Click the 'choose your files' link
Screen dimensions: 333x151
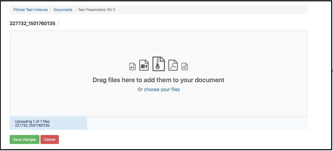point(162,90)
